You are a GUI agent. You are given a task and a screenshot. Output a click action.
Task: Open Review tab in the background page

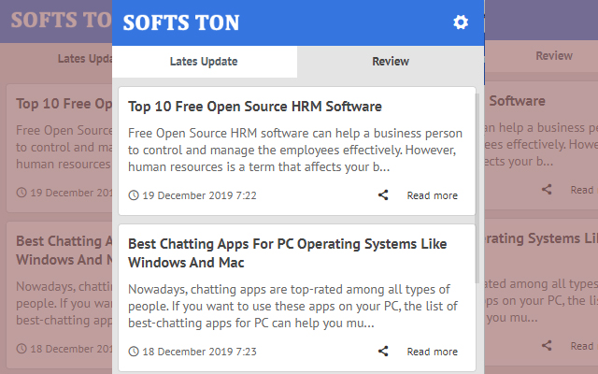pyautogui.click(x=554, y=56)
